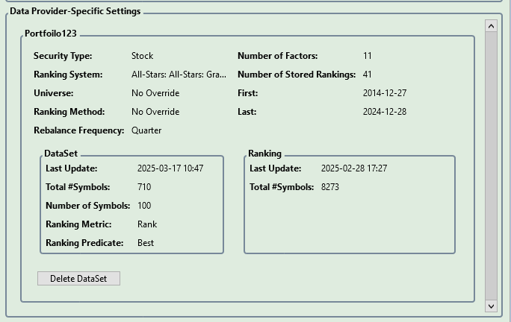Click the vertical scrollbar thumb
Viewport: 511px width, 322px height.
tap(491, 164)
